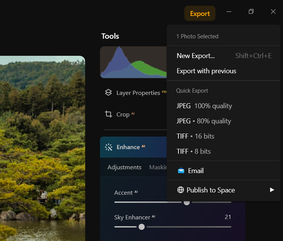This screenshot has width=283, height=241.
Task: Click the Sky Enhancer slider handle
Action: tap(142, 227)
